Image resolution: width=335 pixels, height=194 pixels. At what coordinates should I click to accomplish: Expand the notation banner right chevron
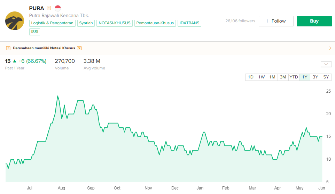330,48
